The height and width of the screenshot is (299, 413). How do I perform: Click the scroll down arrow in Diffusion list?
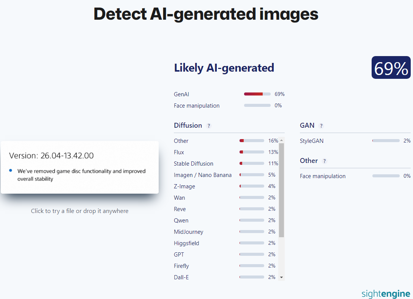click(281, 277)
